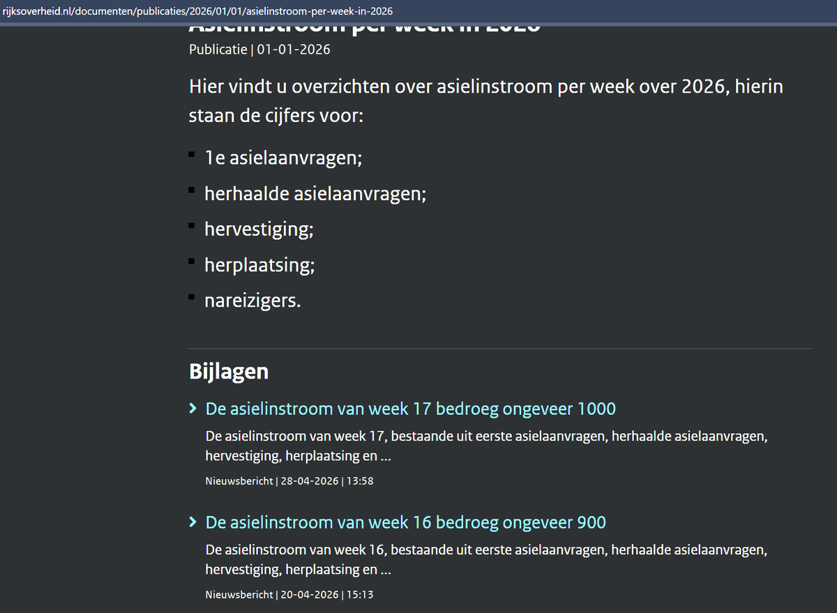Click list item 'hervestiging;'
Viewport: 837px width, 613px height.
[259, 229]
